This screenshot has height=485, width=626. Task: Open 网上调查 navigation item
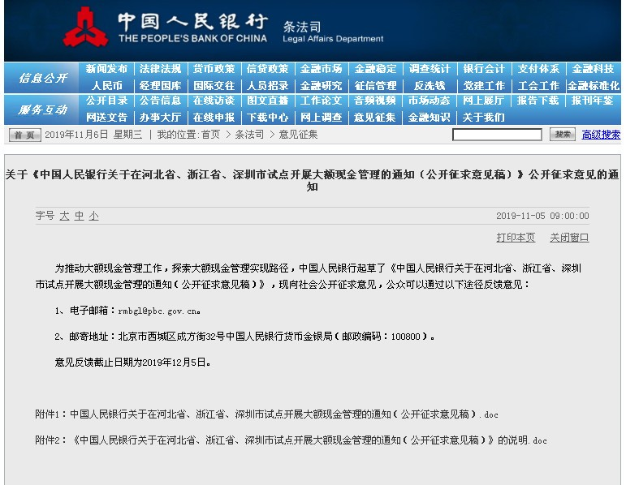coord(322,118)
